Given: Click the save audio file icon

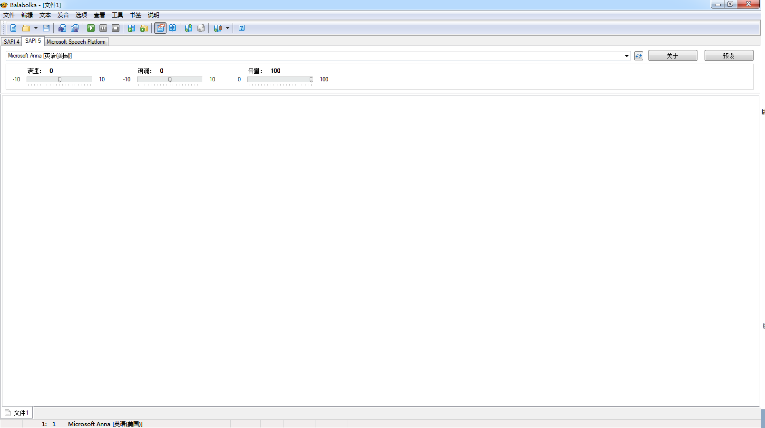Looking at the screenshot, I should [x=62, y=28].
